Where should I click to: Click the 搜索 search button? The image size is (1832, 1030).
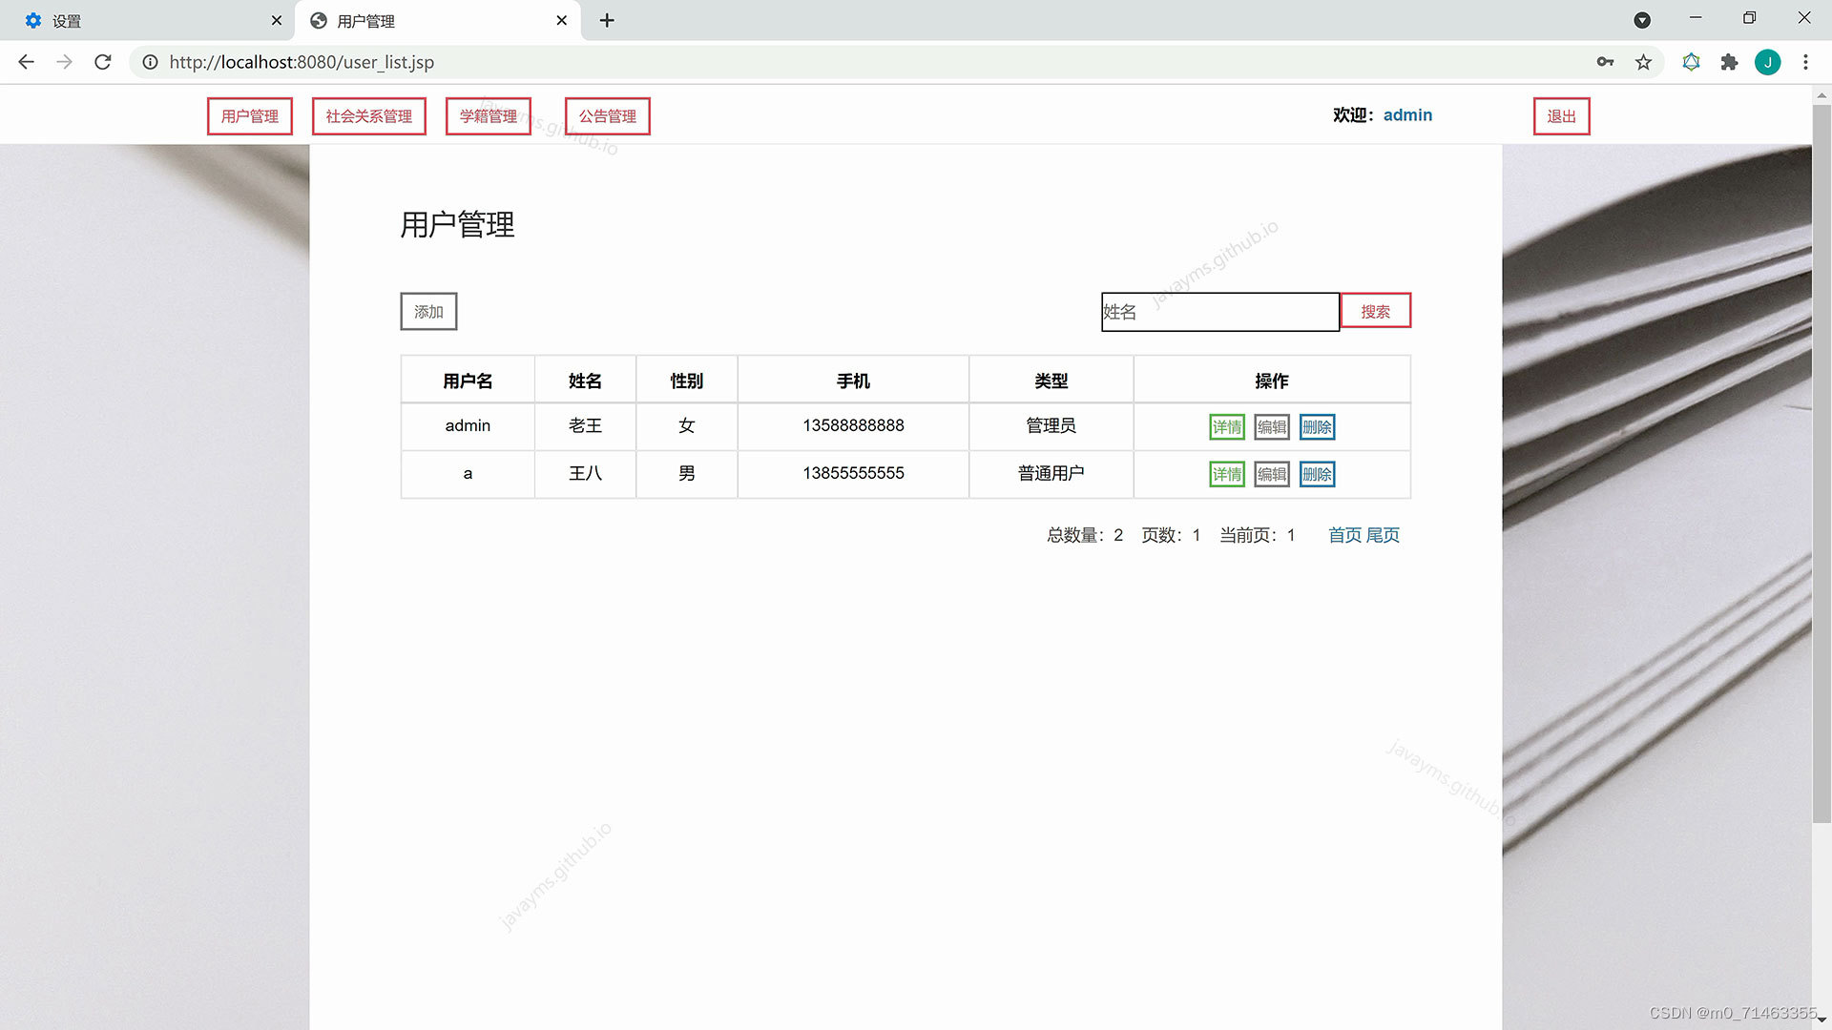pyautogui.click(x=1376, y=311)
